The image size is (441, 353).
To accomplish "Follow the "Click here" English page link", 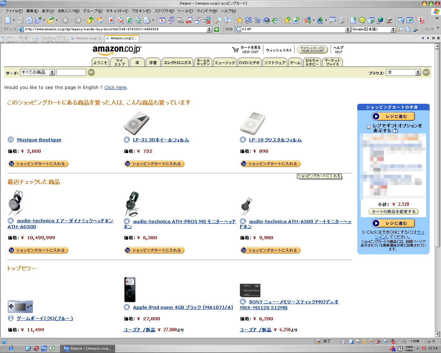I will (x=115, y=88).
